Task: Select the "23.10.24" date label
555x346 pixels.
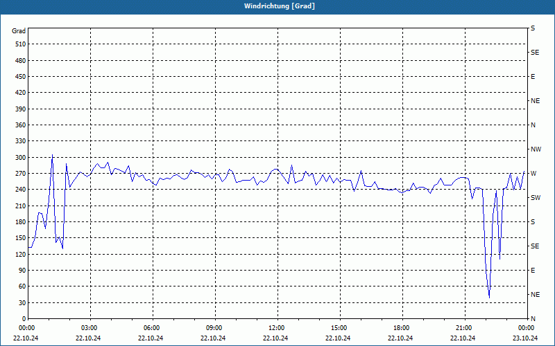Action: pos(525,338)
